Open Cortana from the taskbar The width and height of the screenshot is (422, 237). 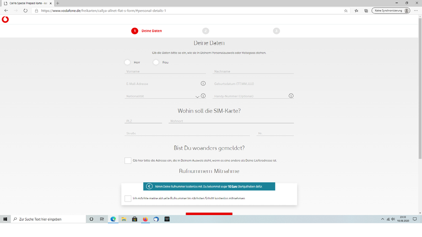[x=91, y=219]
